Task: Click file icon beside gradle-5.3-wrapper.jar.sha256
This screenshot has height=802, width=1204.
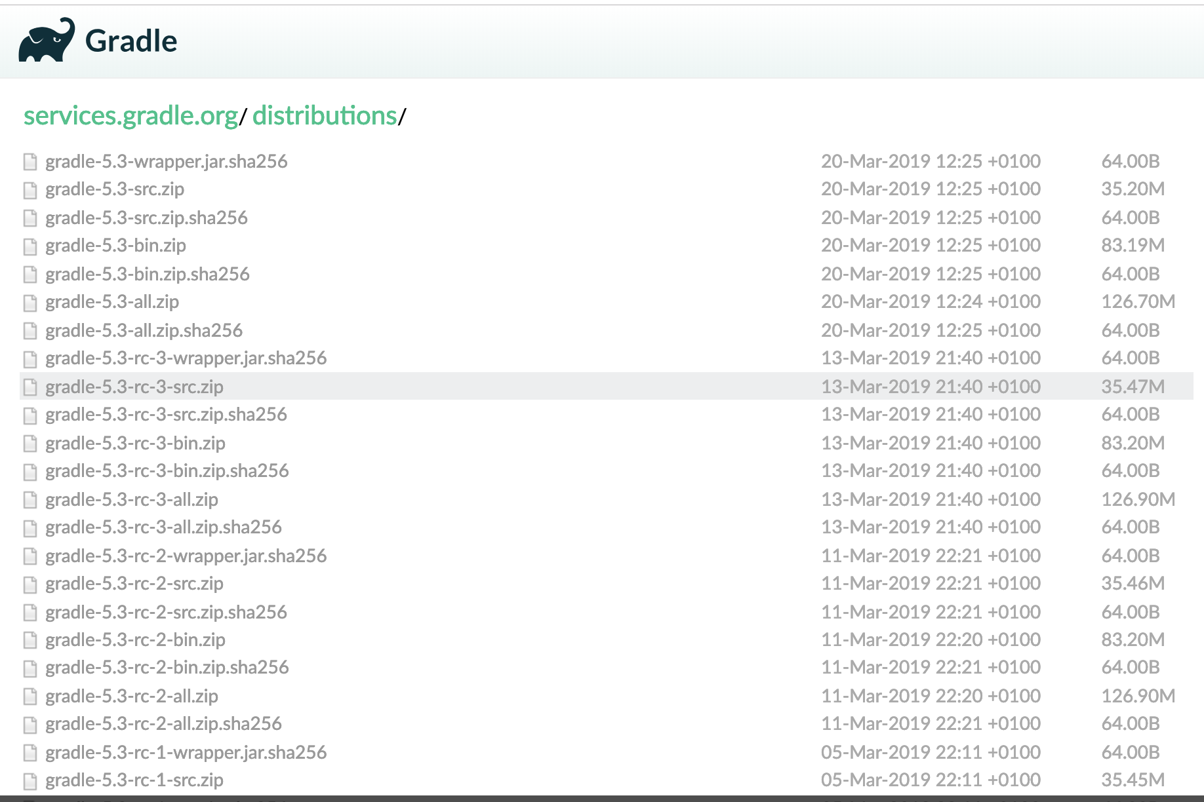Action: tap(30, 161)
